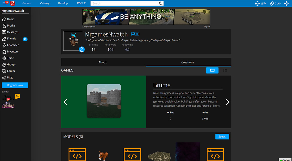292x161 pixels.
Task: Report the advertisement
Action: click(x=207, y=27)
